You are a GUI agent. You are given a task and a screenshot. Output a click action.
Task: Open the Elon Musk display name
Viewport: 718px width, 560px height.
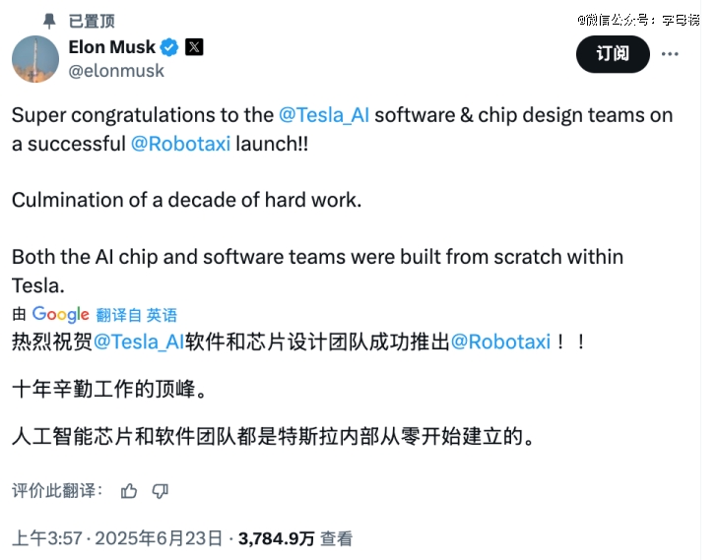tap(112, 47)
